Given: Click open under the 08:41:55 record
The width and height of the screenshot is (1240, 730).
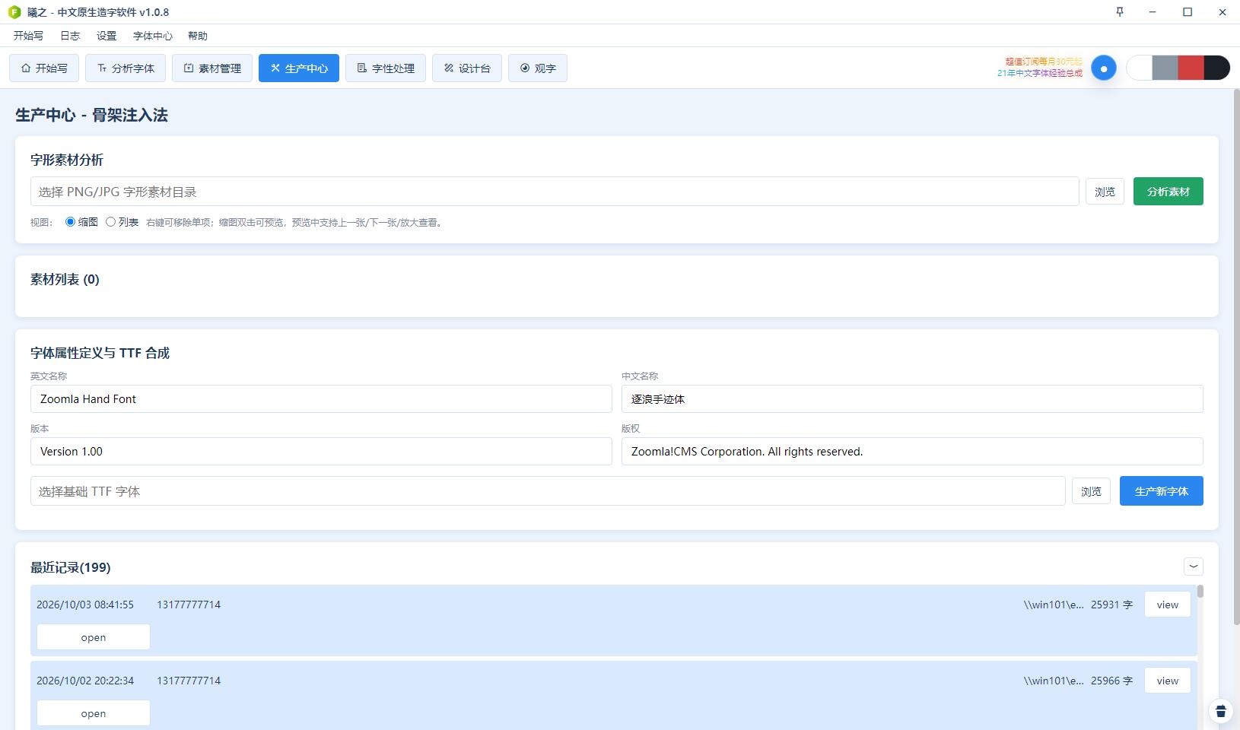Looking at the screenshot, I should (94, 637).
